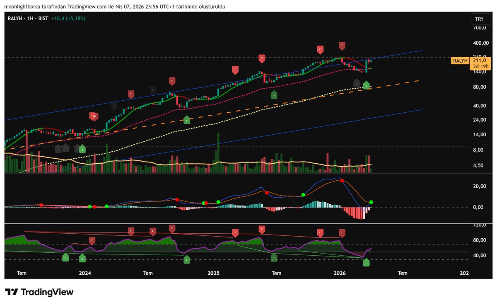This screenshot has width=497, height=305.
Task: Select the Tem label between 2024 and 2025
Action: 148,273
